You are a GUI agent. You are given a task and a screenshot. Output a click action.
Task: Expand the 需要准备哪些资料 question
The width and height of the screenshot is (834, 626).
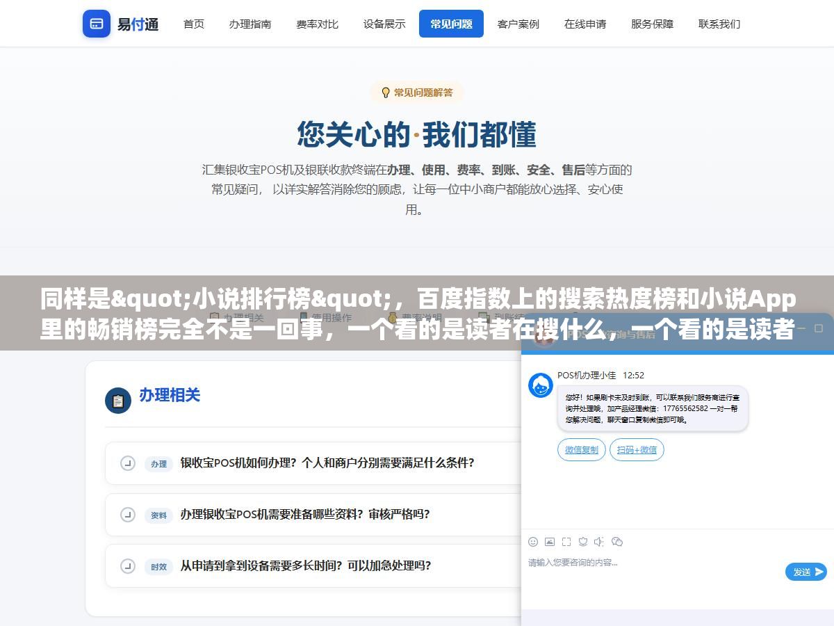point(313,515)
